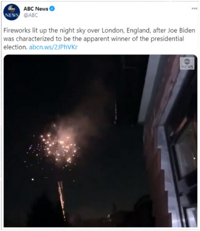This screenshot has width=200, height=231.
Task: Click the ABC News watermark in the video
Action: click(x=187, y=63)
